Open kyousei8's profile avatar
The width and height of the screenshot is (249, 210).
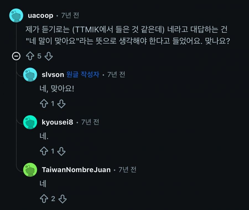(x=30, y=122)
